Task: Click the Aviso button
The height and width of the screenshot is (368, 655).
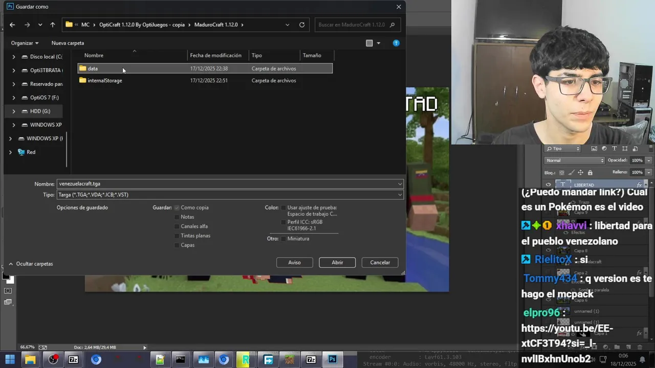Action: coord(294,262)
